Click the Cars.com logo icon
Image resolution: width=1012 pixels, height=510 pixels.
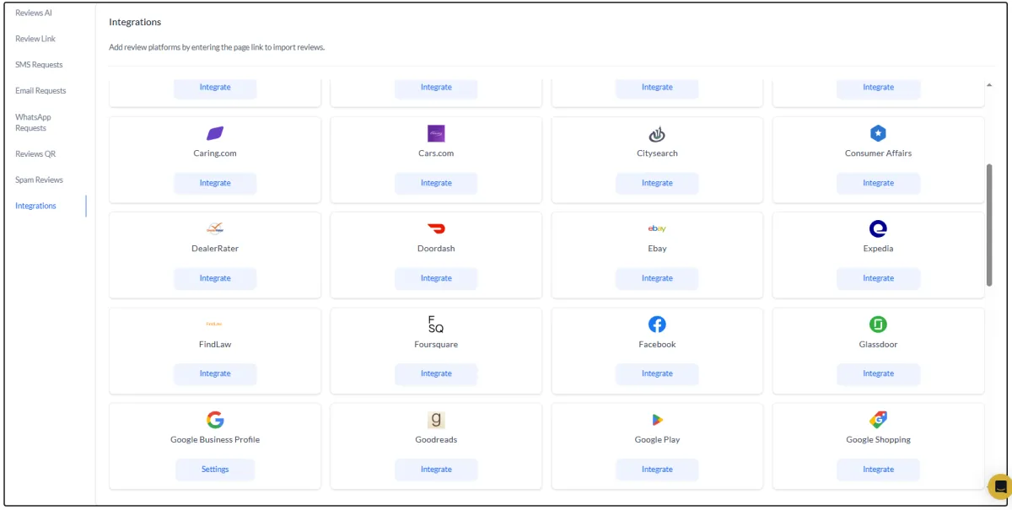tap(436, 133)
